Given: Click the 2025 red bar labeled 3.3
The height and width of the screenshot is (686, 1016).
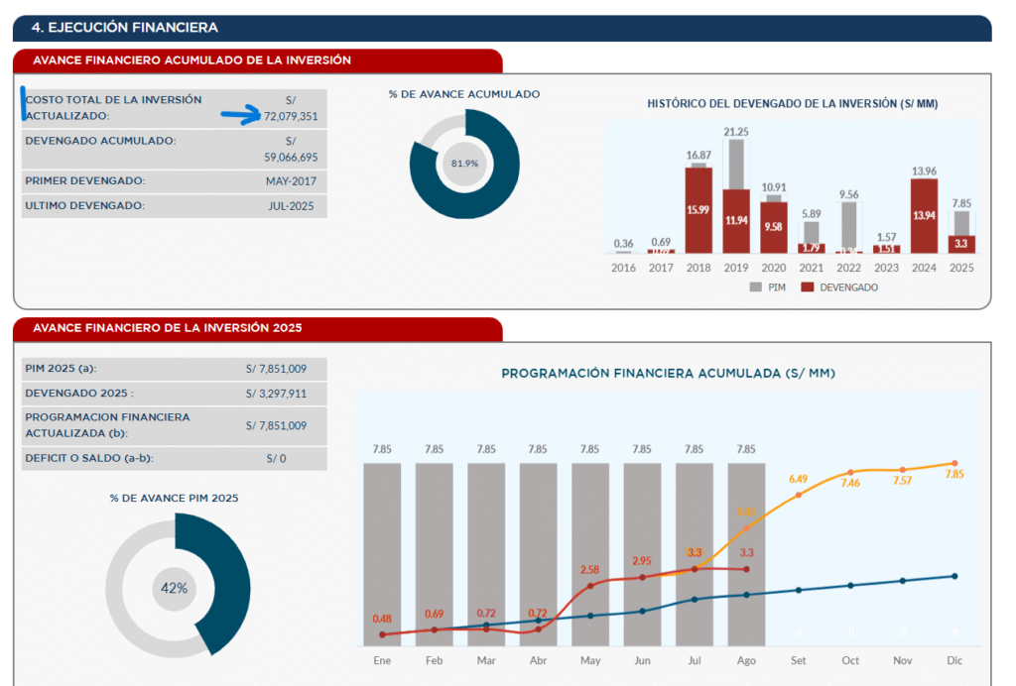Looking at the screenshot, I should pos(960,243).
